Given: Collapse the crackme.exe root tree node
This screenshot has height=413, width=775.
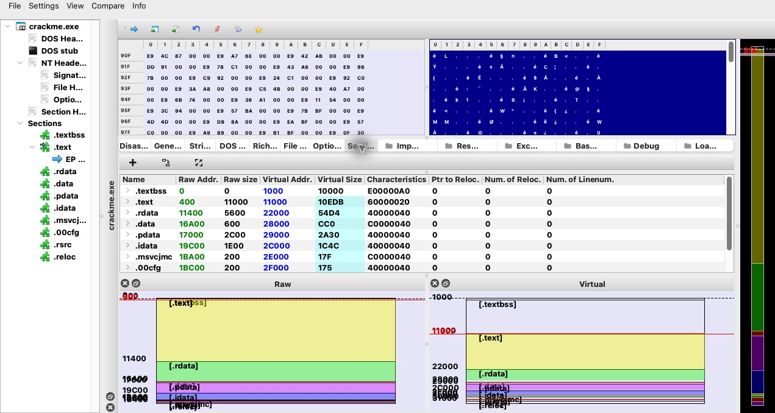Looking at the screenshot, I should click(8, 26).
